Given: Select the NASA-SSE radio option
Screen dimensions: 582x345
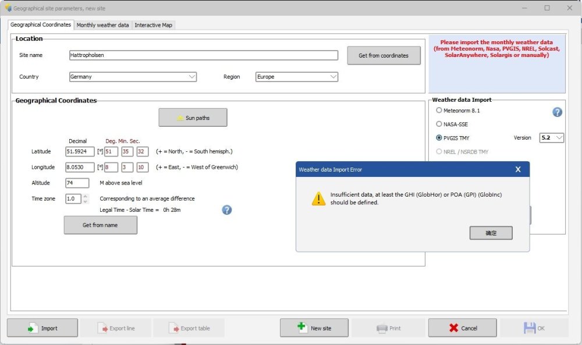Looking at the screenshot, I should 439,124.
